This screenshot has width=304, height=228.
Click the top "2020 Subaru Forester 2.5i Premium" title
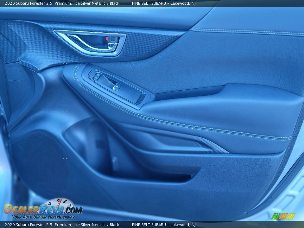coord(38,3)
